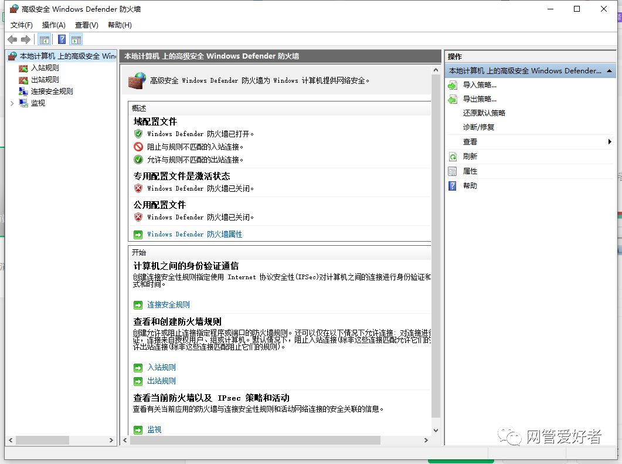Screen dimensions: 622x464
Task: Click the center pane scroll down arrow
Action: [436, 431]
